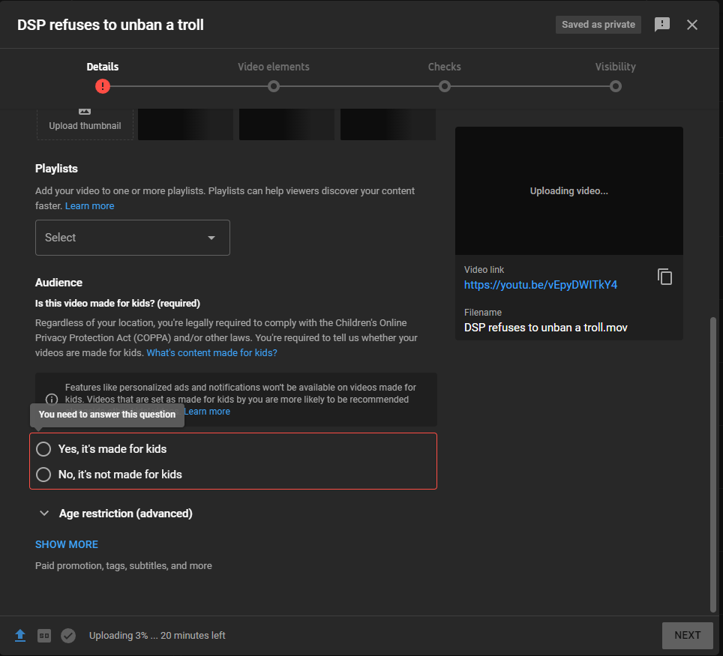Click the Uploading video preview area
The height and width of the screenshot is (656, 723).
(568, 191)
